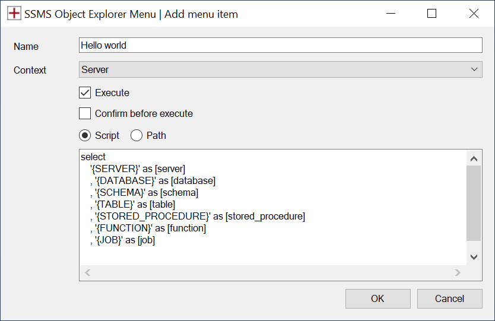This screenshot has width=495, height=321.
Task: Confirm with the OK button
Action: (x=378, y=298)
